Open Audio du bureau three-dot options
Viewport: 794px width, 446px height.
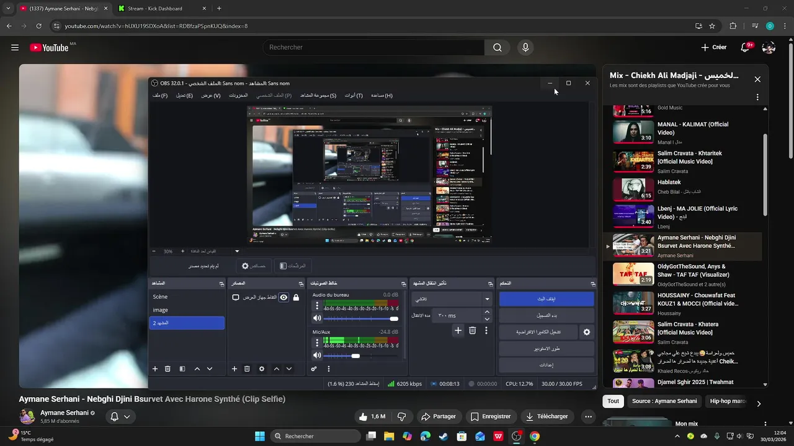[317, 306]
